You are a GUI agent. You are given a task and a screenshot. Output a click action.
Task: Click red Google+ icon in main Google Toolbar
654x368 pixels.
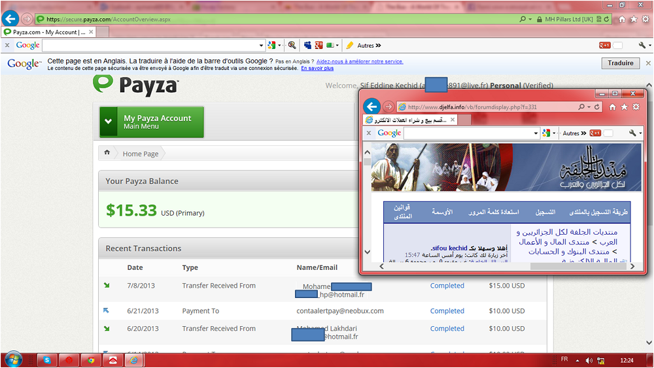coord(318,45)
